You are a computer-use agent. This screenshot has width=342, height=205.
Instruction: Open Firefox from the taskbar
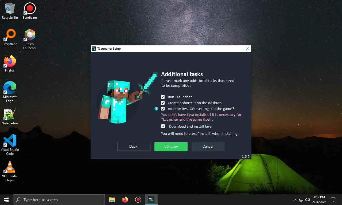point(125,200)
